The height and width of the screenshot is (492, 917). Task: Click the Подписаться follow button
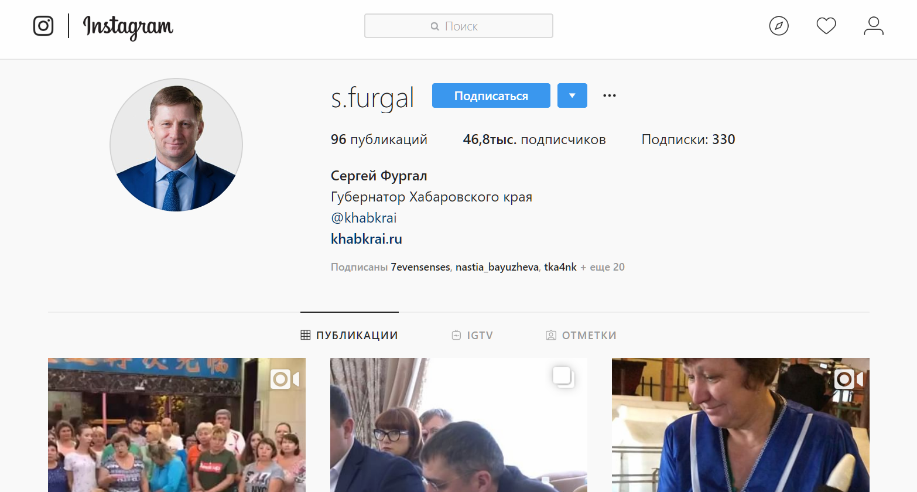[x=491, y=95]
